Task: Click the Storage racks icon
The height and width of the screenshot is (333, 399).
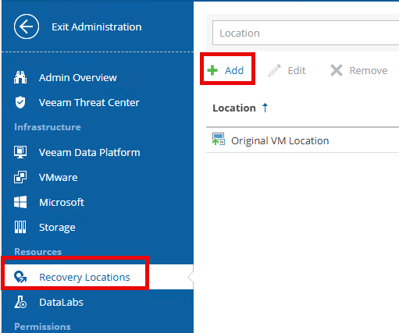Action: tap(20, 227)
